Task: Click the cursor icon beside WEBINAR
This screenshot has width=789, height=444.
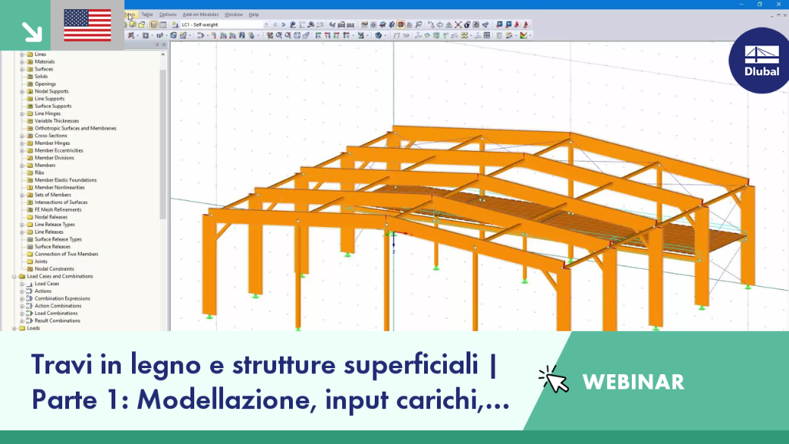Action: tap(554, 379)
